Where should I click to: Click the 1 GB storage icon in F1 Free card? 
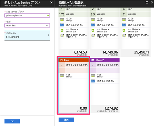(x=62, y=76)
